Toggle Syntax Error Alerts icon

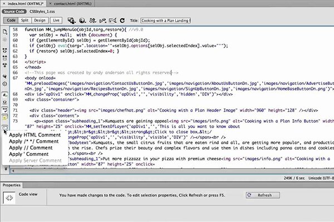[4, 117]
